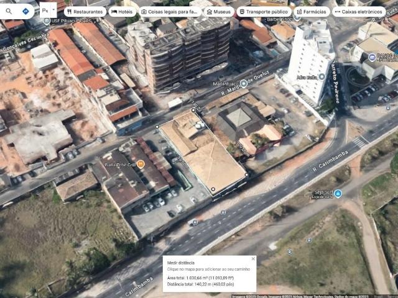Screen dimensions: 398x298
Task: Click the measurement point nearest R. Carimbamba
Action: [213, 189]
